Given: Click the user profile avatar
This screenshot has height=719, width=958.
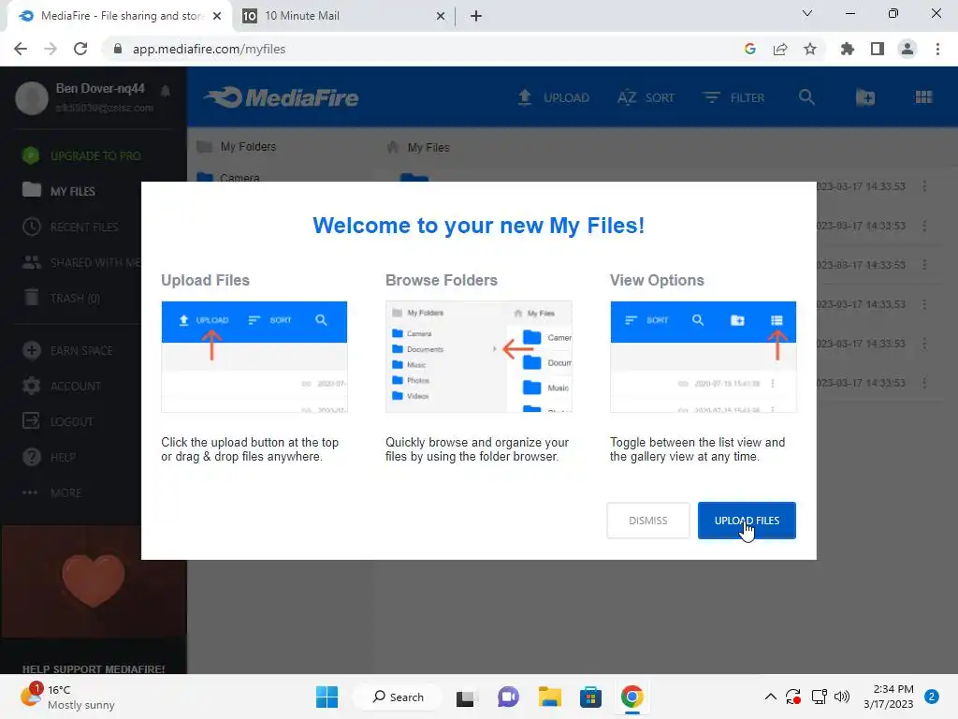Looking at the screenshot, I should coord(32,97).
